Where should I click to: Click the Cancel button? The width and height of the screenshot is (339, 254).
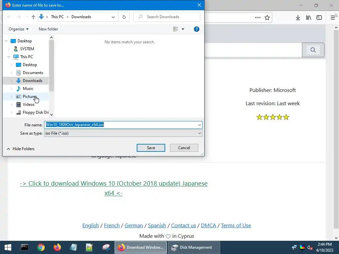[184, 148]
